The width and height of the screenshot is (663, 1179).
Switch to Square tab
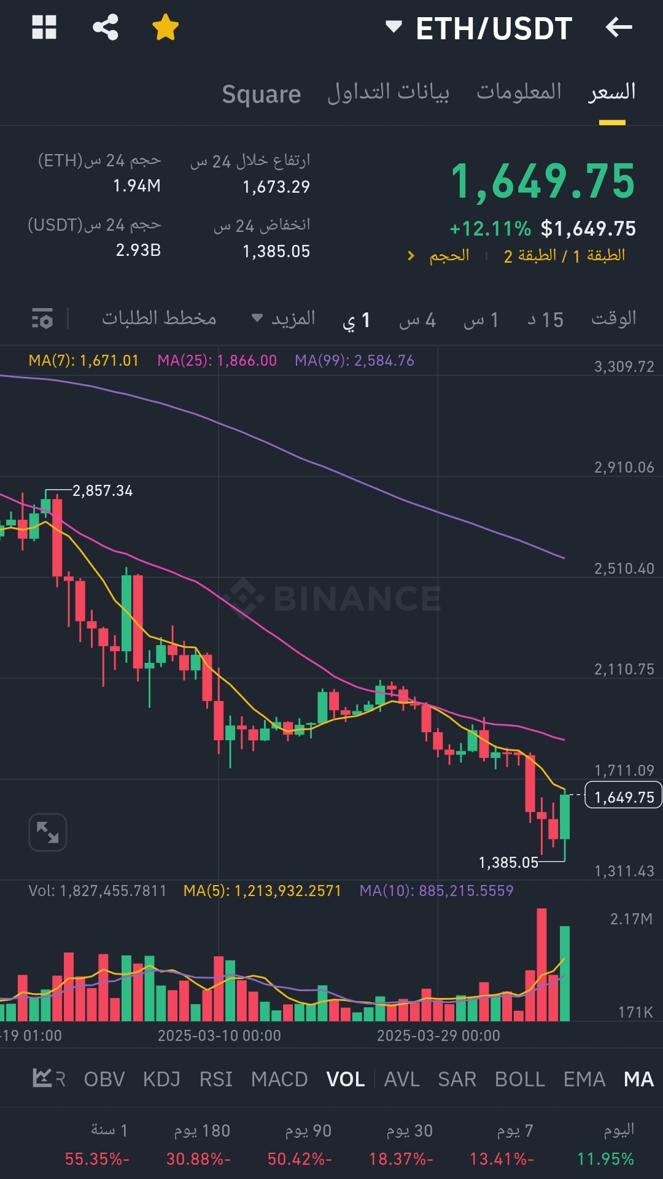(261, 94)
